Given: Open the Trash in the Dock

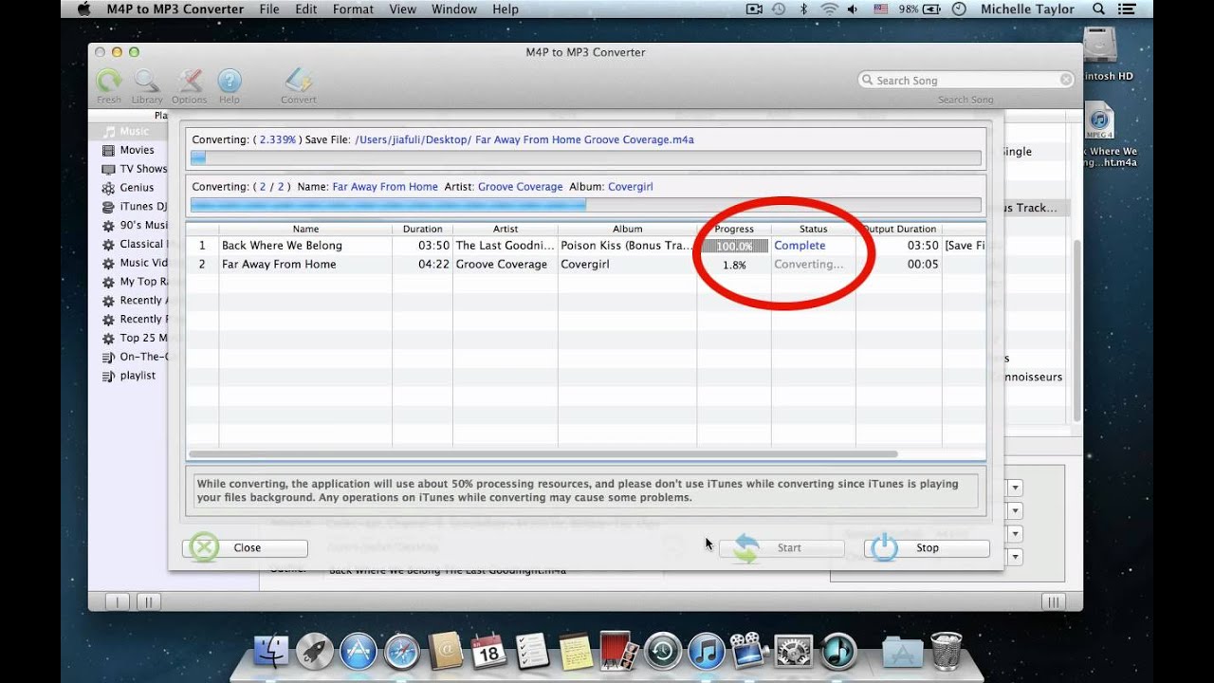Looking at the screenshot, I should (x=947, y=651).
